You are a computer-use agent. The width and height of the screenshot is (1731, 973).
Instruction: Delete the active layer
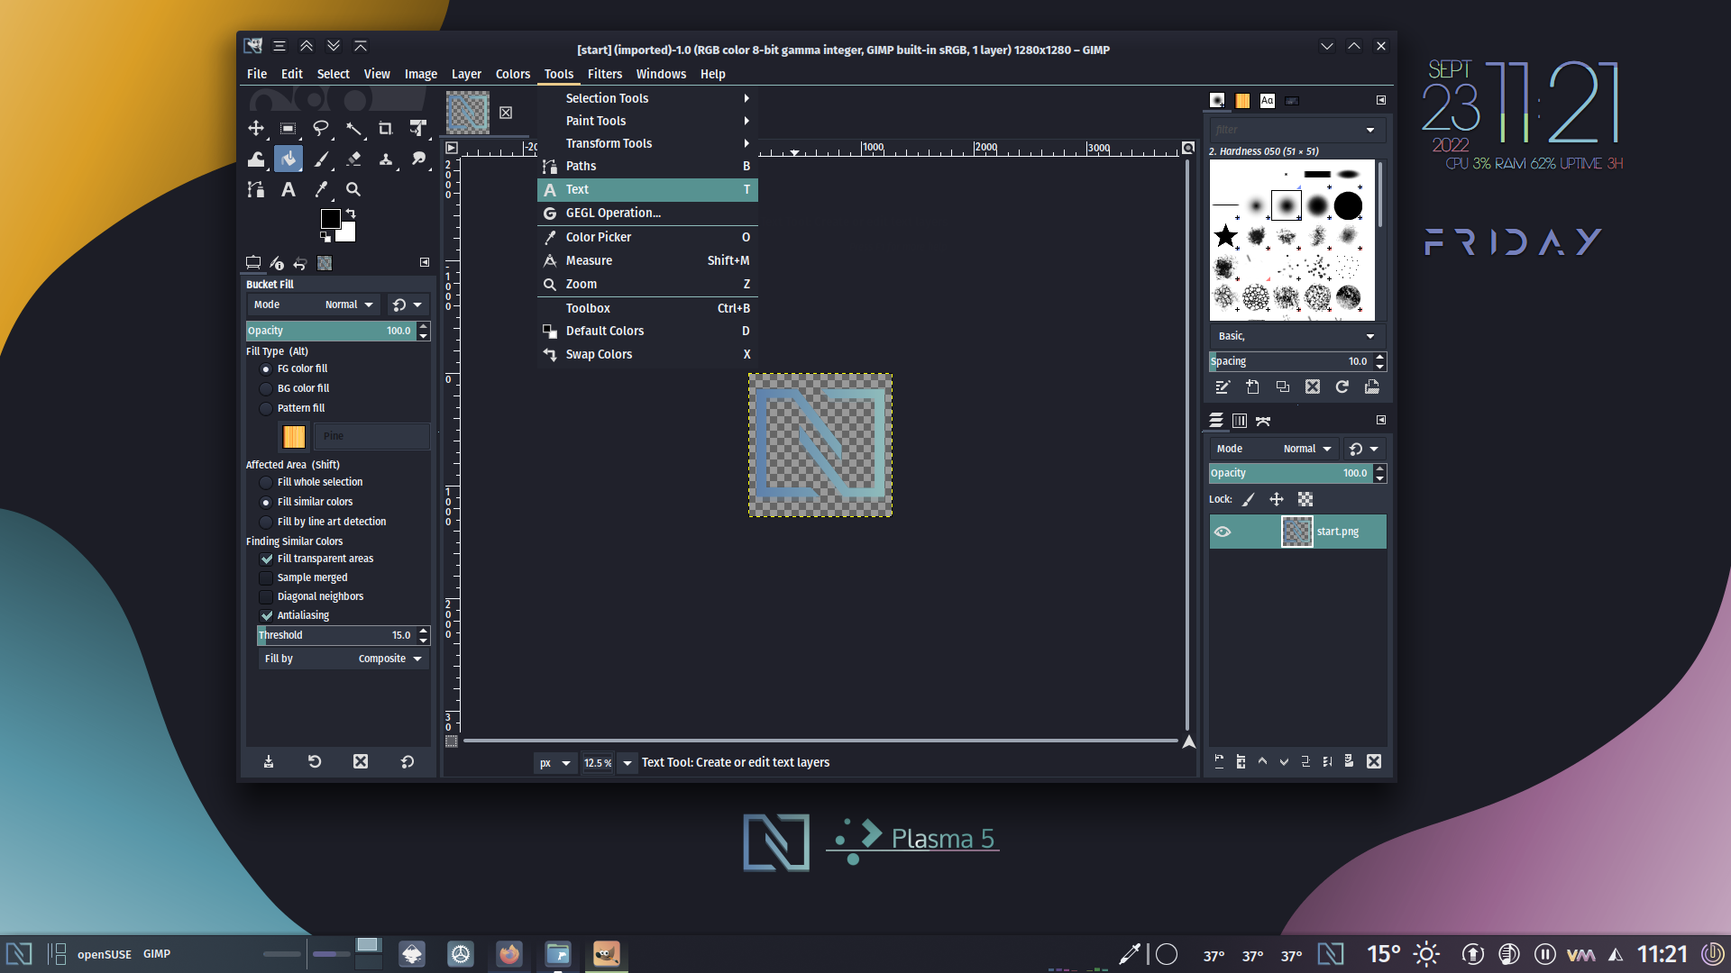point(1374,761)
